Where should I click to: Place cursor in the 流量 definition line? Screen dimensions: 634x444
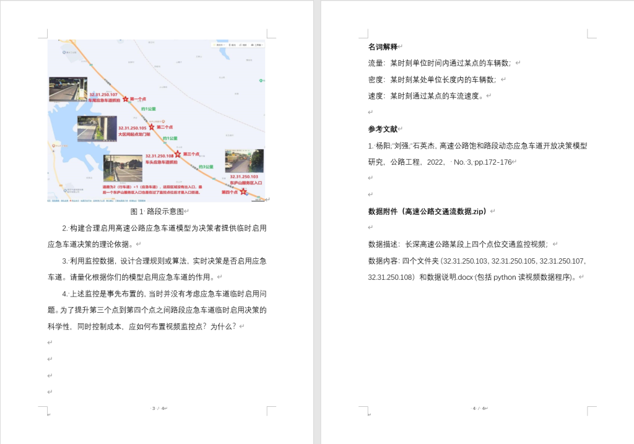pos(440,63)
